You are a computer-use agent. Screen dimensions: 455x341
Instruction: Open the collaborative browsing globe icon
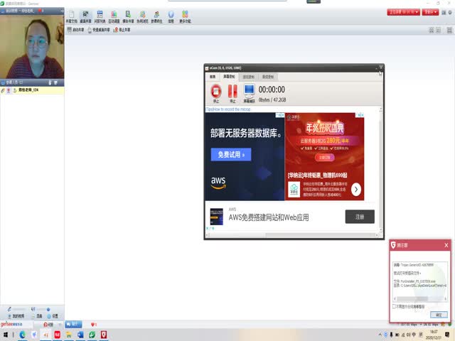(142, 17)
